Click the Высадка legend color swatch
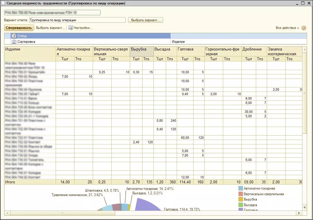Image resolution: width=313 pixels, height=220 pixels. click(x=241, y=205)
